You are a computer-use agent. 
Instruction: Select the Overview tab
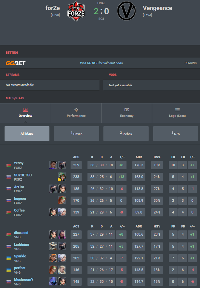pos(25,113)
